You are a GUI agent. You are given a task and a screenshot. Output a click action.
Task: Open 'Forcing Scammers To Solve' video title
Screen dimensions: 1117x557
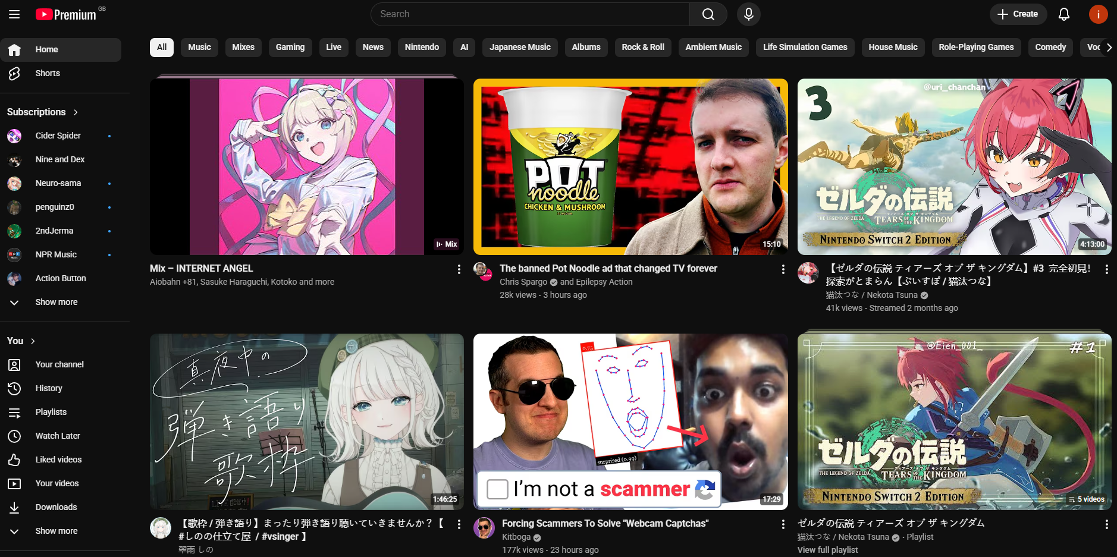[x=605, y=524]
